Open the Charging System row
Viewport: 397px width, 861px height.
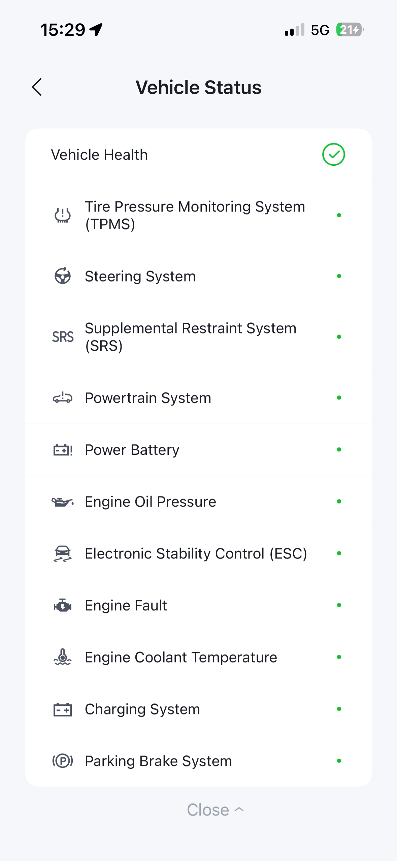point(198,709)
